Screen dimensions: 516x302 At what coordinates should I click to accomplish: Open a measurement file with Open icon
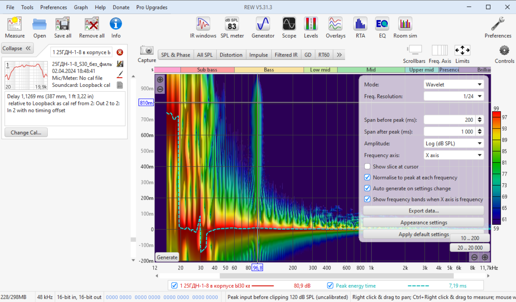click(39, 24)
